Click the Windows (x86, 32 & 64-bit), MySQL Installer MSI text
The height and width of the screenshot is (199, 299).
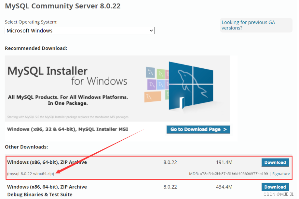point(68,129)
